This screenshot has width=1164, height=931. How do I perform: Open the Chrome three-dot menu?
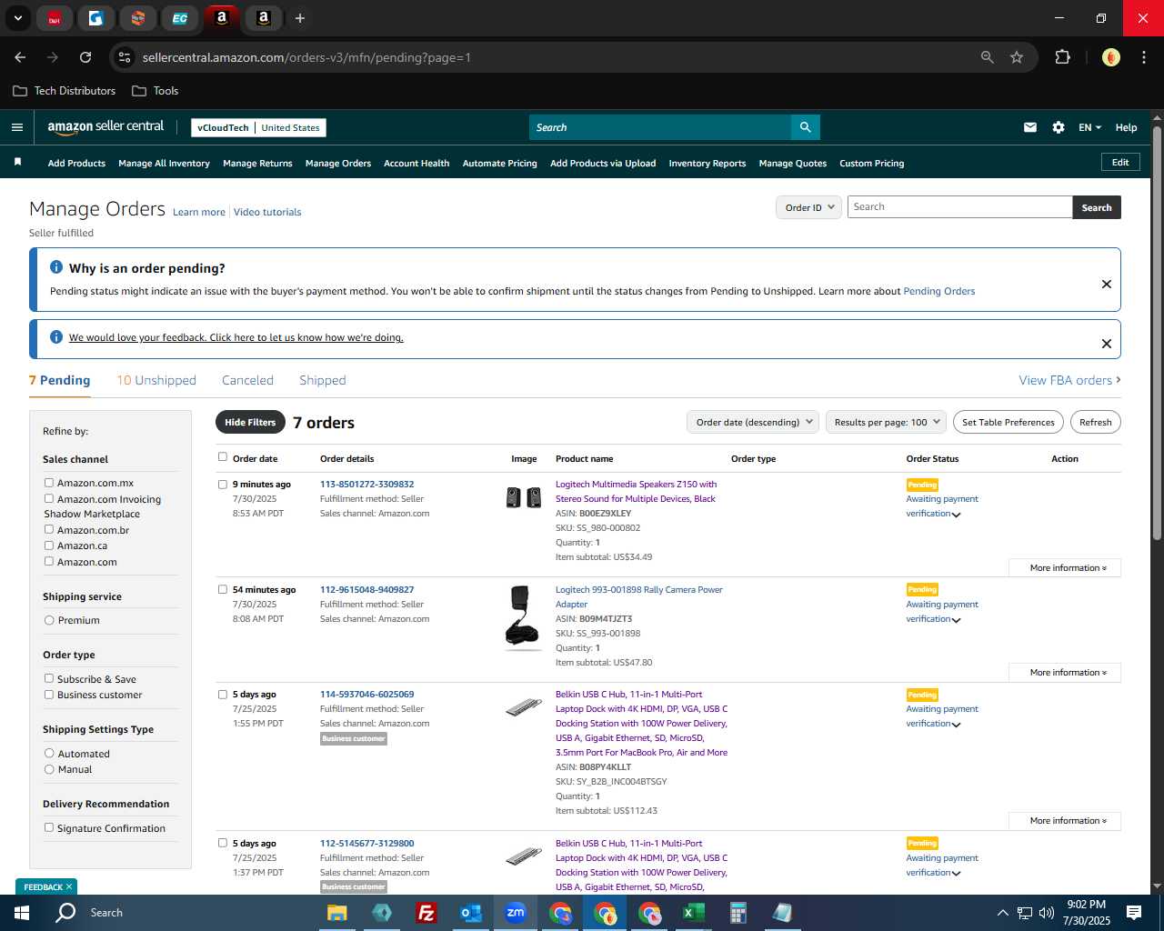[1143, 57]
